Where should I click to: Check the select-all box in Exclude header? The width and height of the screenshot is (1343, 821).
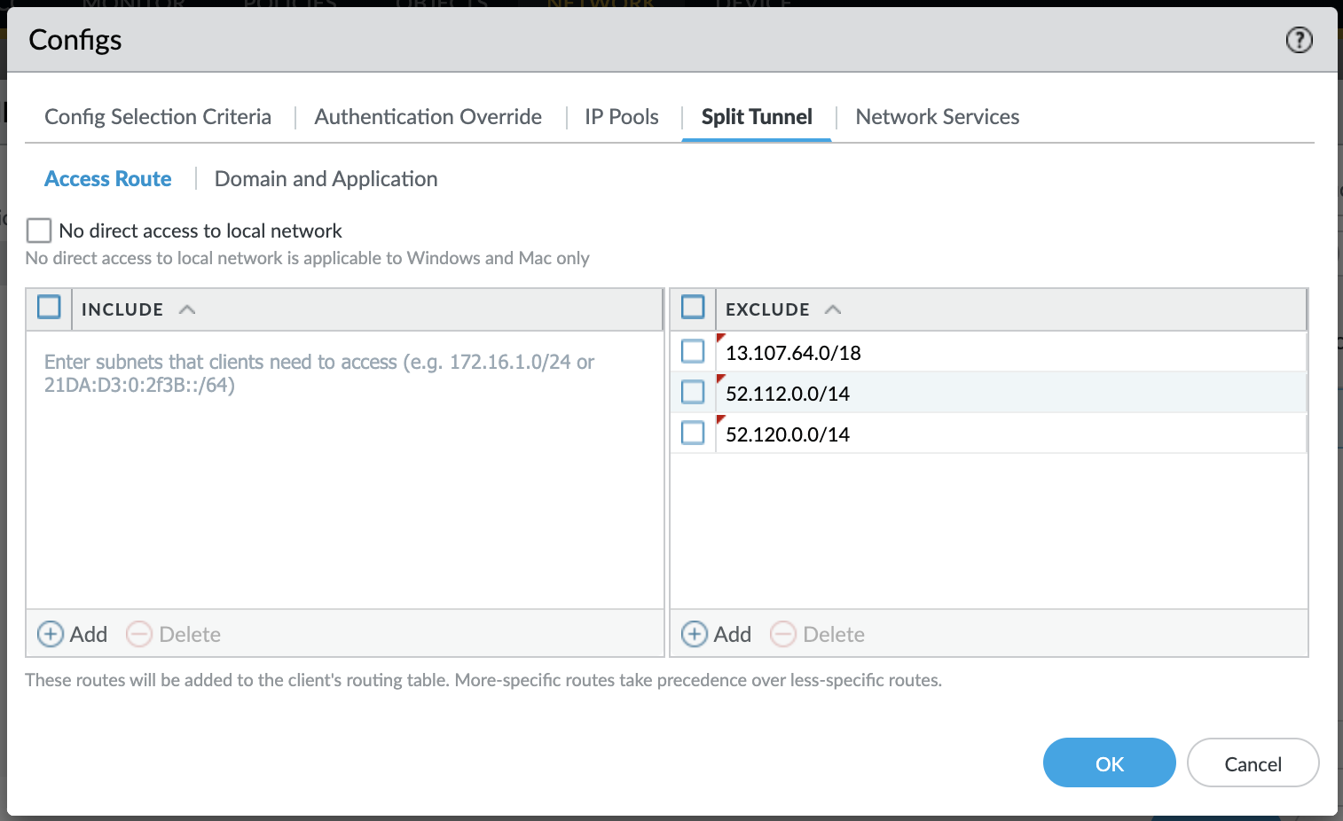click(x=693, y=308)
